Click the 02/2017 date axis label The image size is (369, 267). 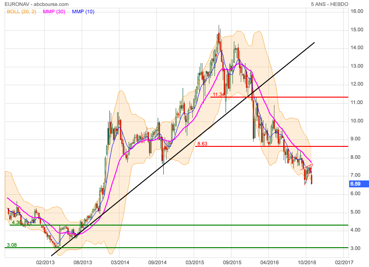pyautogui.click(x=344, y=262)
